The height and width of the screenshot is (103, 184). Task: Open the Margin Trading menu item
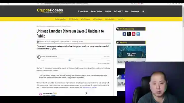pos(97,11)
